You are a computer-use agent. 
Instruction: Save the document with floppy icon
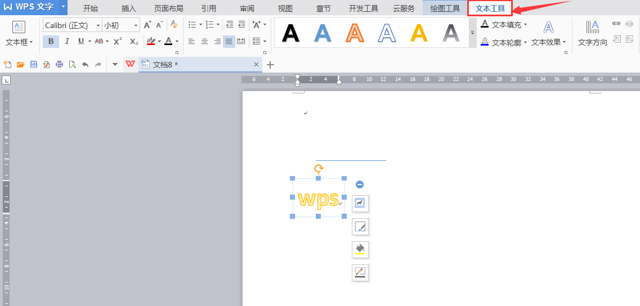click(33, 65)
